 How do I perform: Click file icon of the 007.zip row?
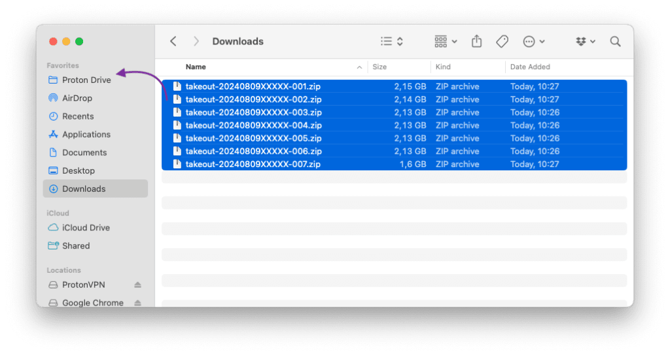pyautogui.click(x=177, y=164)
